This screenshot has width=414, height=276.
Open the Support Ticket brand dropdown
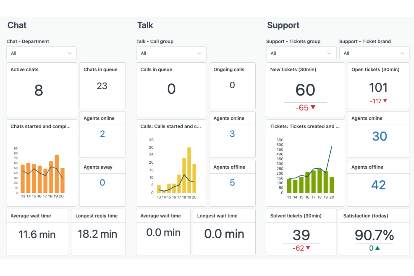coord(374,53)
